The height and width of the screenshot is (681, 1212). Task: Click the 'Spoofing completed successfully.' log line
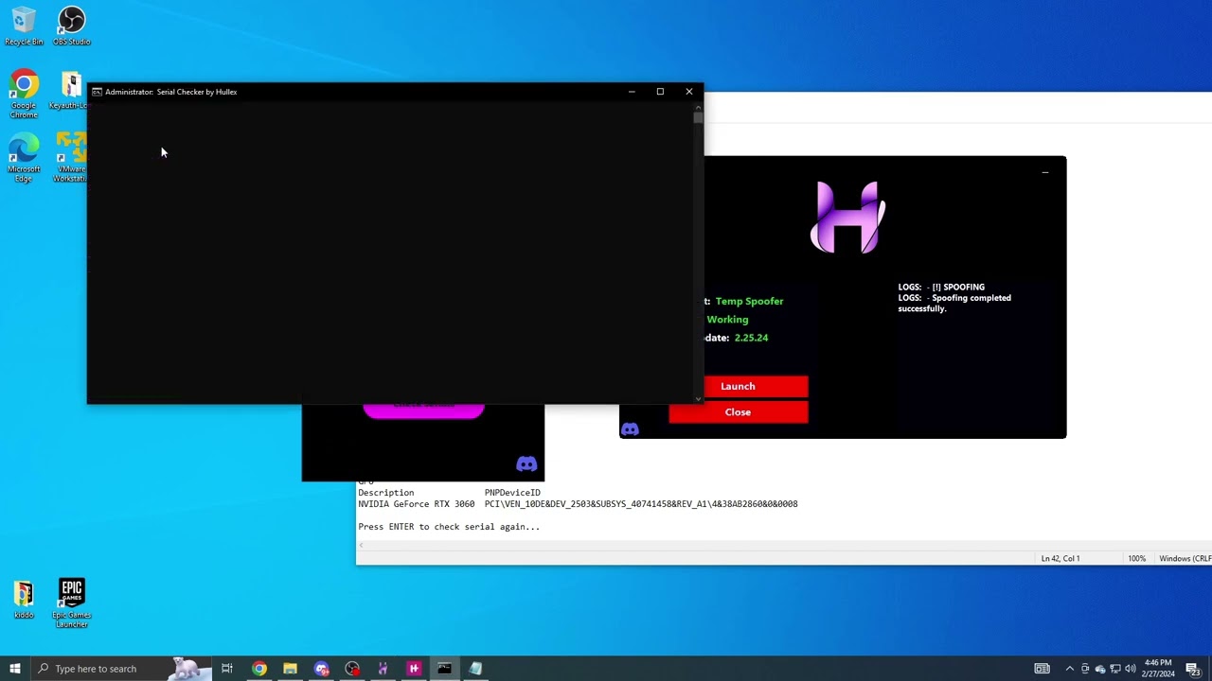click(954, 303)
